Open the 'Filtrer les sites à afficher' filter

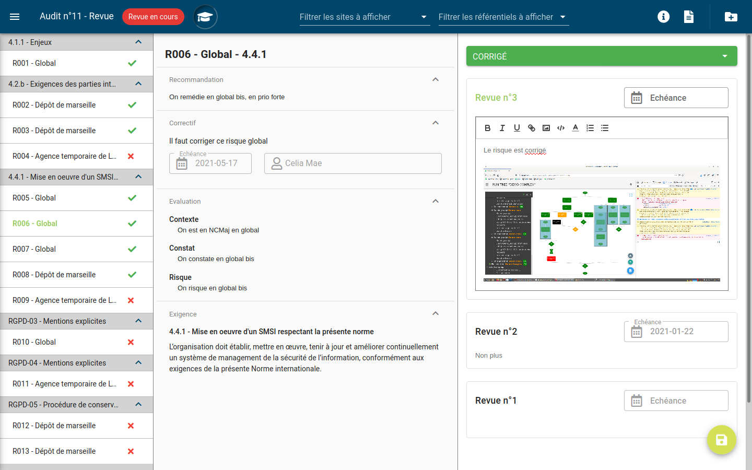click(364, 17)
